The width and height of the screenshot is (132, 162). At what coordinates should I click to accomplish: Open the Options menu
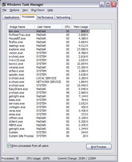click(x=14, y=10)
